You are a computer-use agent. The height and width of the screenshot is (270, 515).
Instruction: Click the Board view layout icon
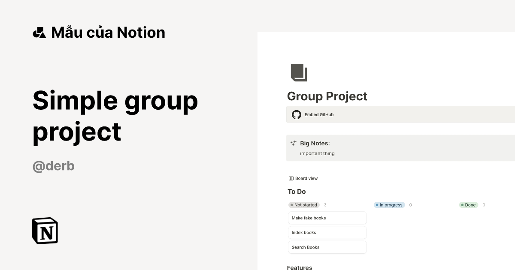point(291,178)
